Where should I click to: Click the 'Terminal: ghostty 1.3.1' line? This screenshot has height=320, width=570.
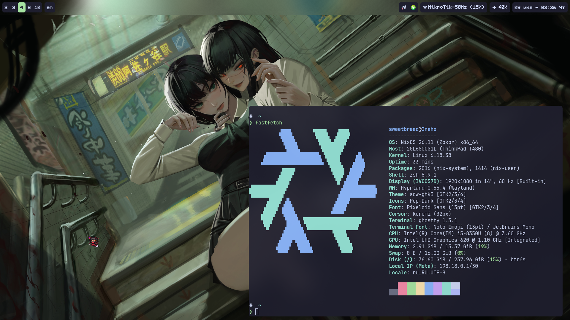(x=423, y=220)
